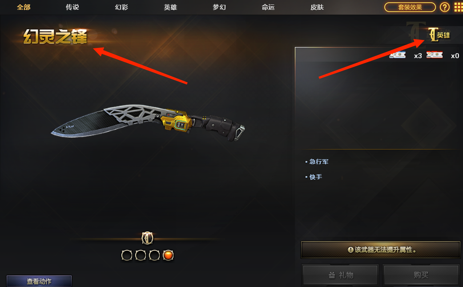Click the 套装效果 button
The width and height of the screenshot is (463, 287).
410,7
